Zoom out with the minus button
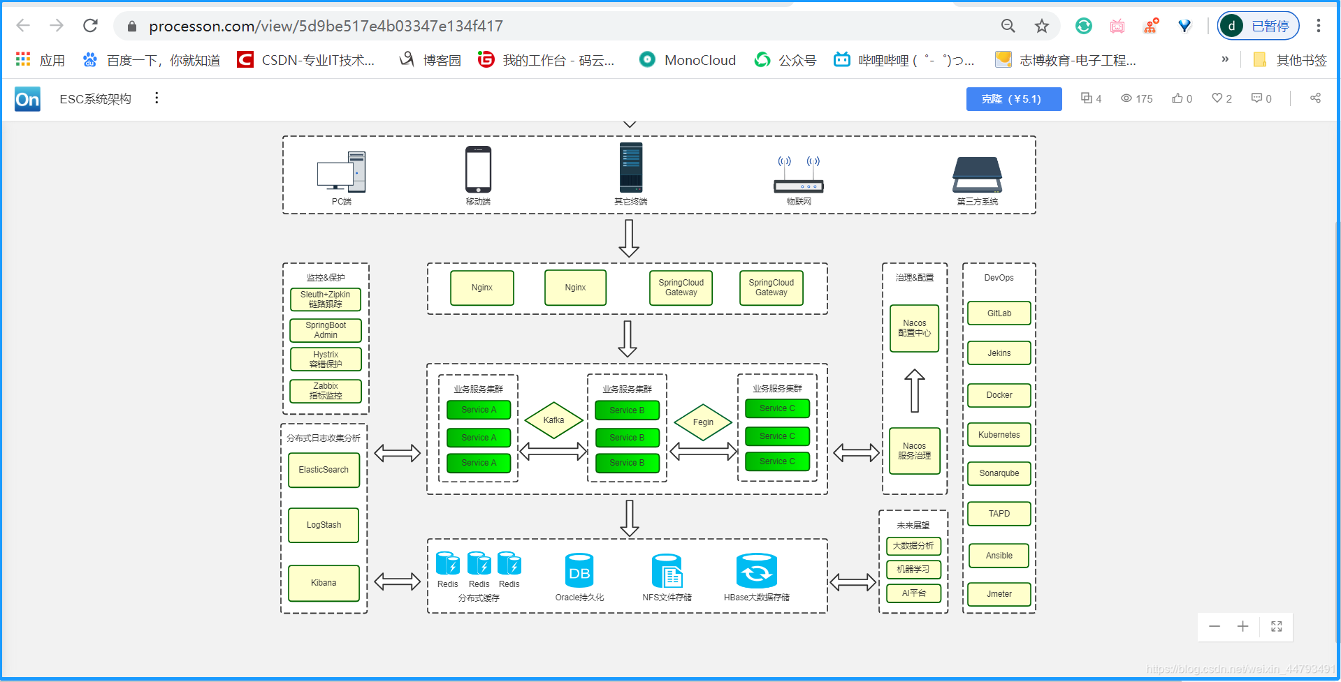1341x682 pixels. click(x=1215, y=627)
